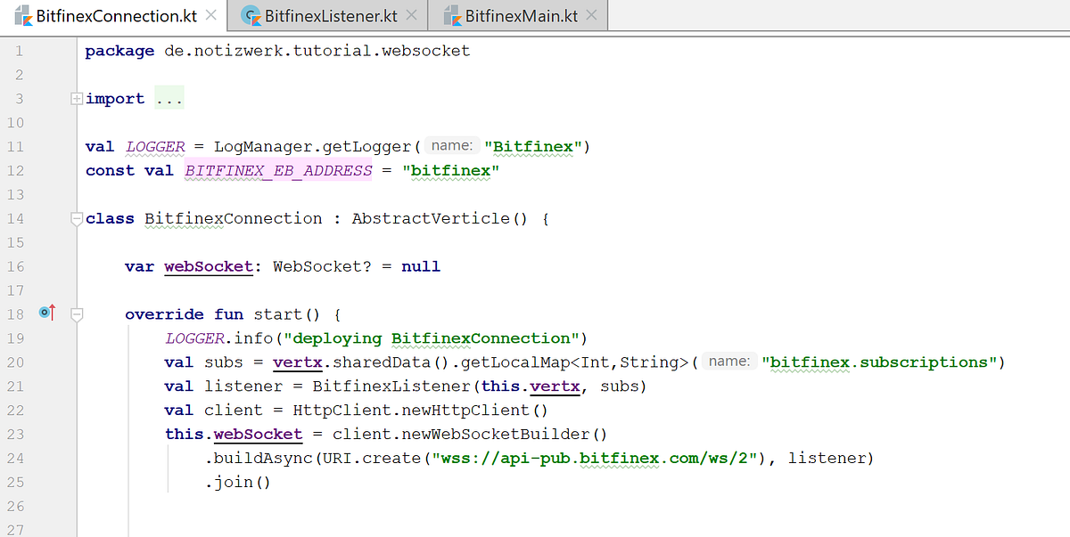Click the Kotlin file icon on BitfinexListener.kt tab
1070x537 pixels.
[x=252, y=15]
